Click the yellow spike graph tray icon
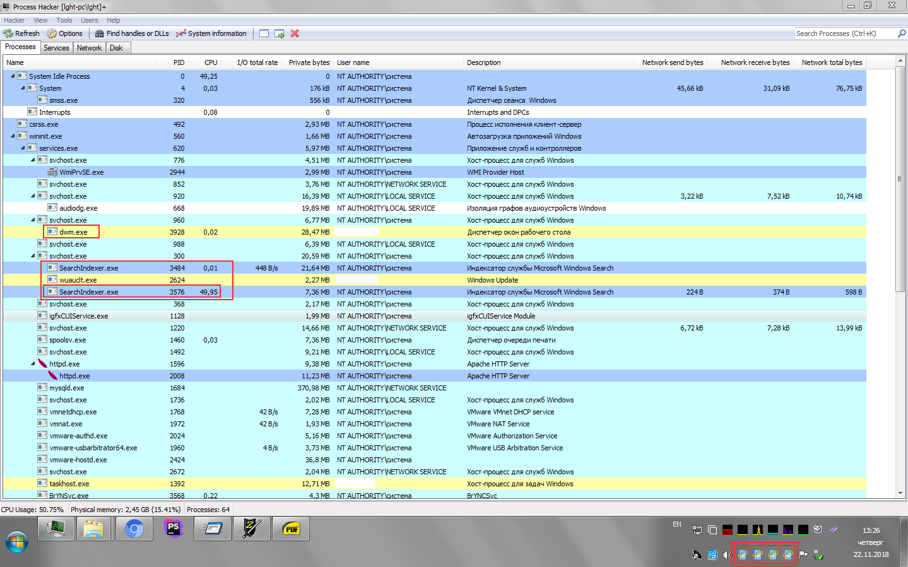The width and height of the screenshot is (908, 567). click(x=758, y=530)
